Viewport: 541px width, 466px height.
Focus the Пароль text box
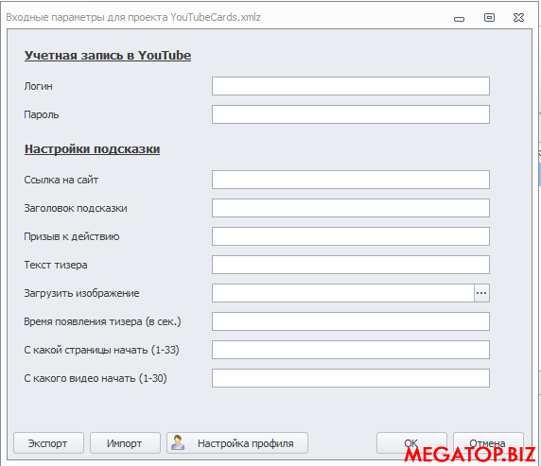coord(351,114)
